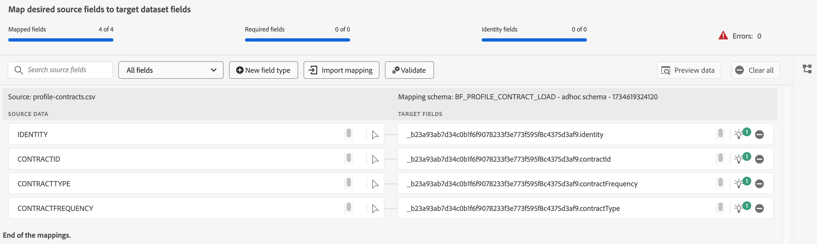Click the arrow icon in the IDENTITY source row

pyautogui.click(x=375, y=135)
